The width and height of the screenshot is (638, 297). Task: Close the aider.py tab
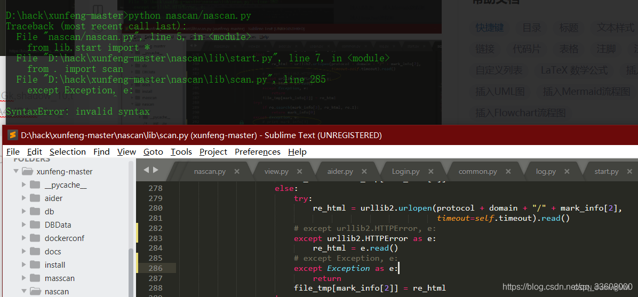click(x=364, y=171)
